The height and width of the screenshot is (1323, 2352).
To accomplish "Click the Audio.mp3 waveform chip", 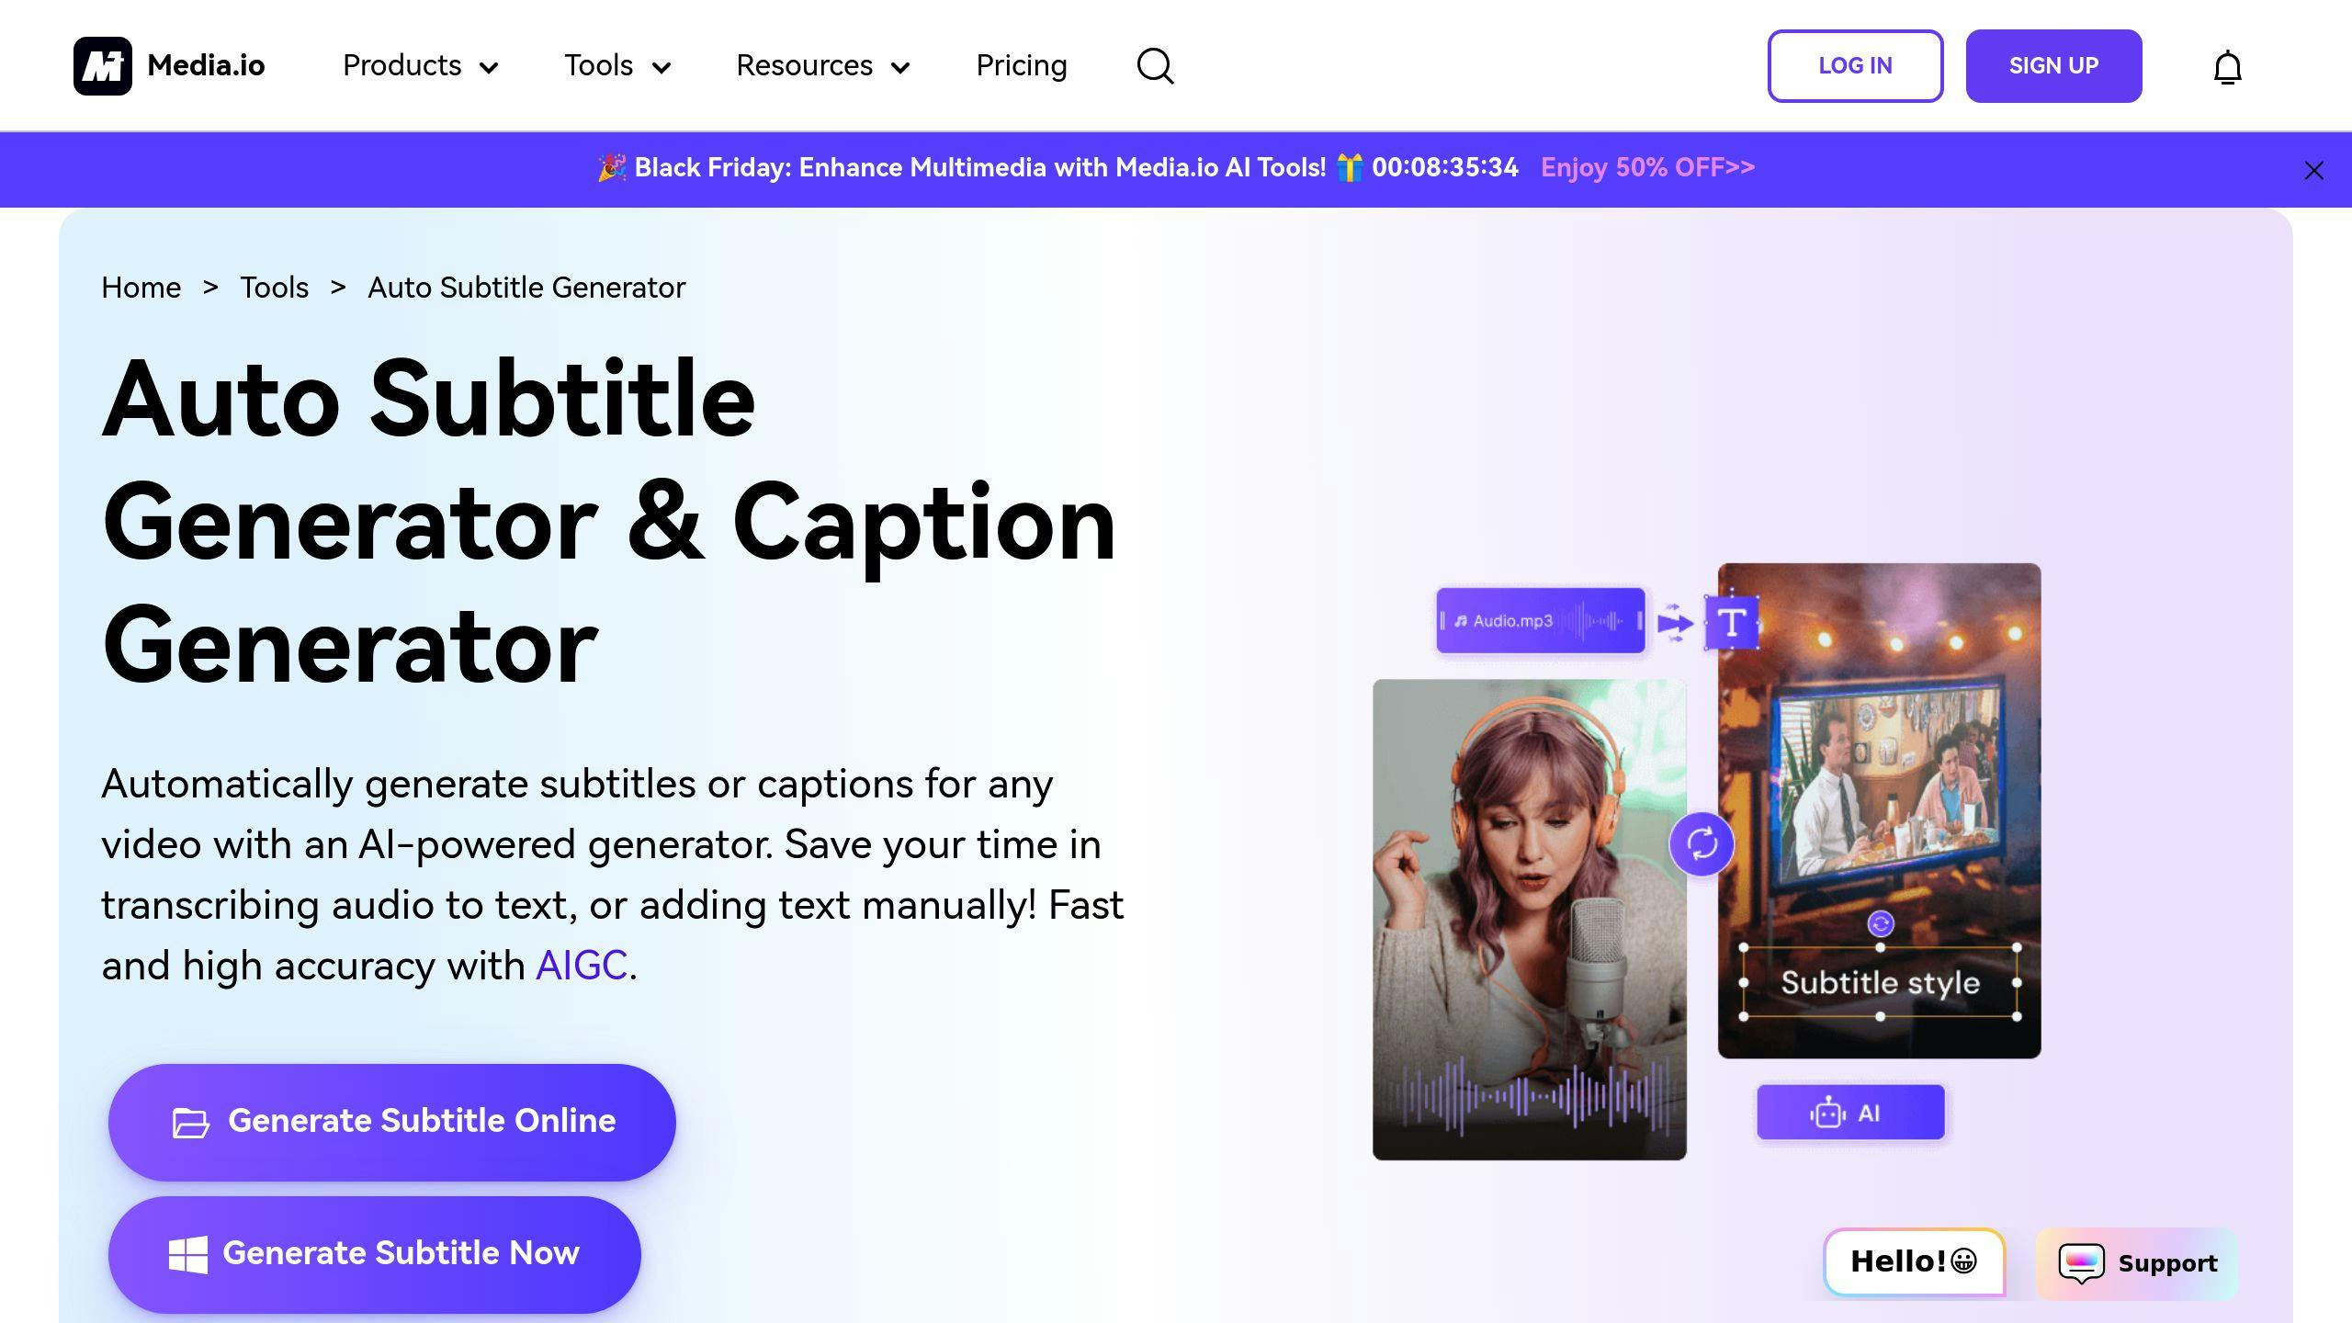I will click(x=1541, y=621).
